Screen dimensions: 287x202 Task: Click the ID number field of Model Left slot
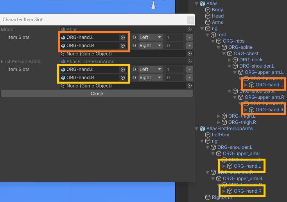[x=174, y=38]
